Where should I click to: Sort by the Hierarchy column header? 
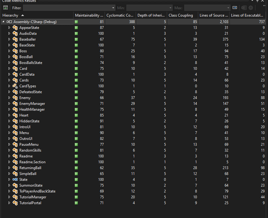point(37,15)
